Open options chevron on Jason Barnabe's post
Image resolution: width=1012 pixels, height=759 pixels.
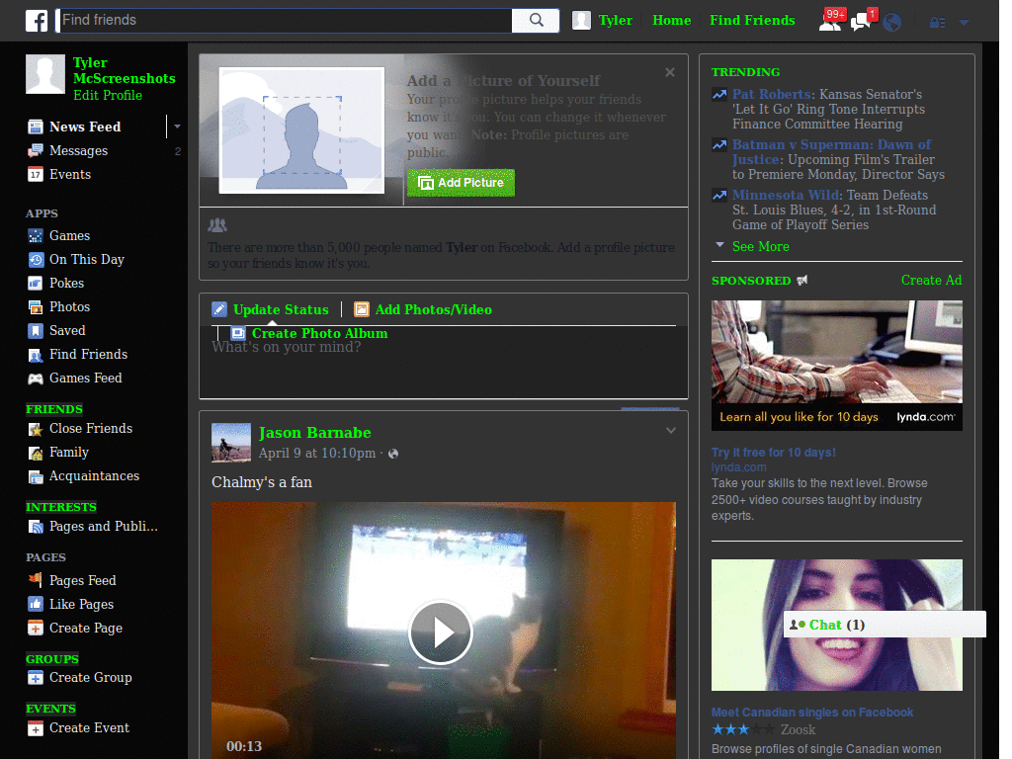[671, 430]
